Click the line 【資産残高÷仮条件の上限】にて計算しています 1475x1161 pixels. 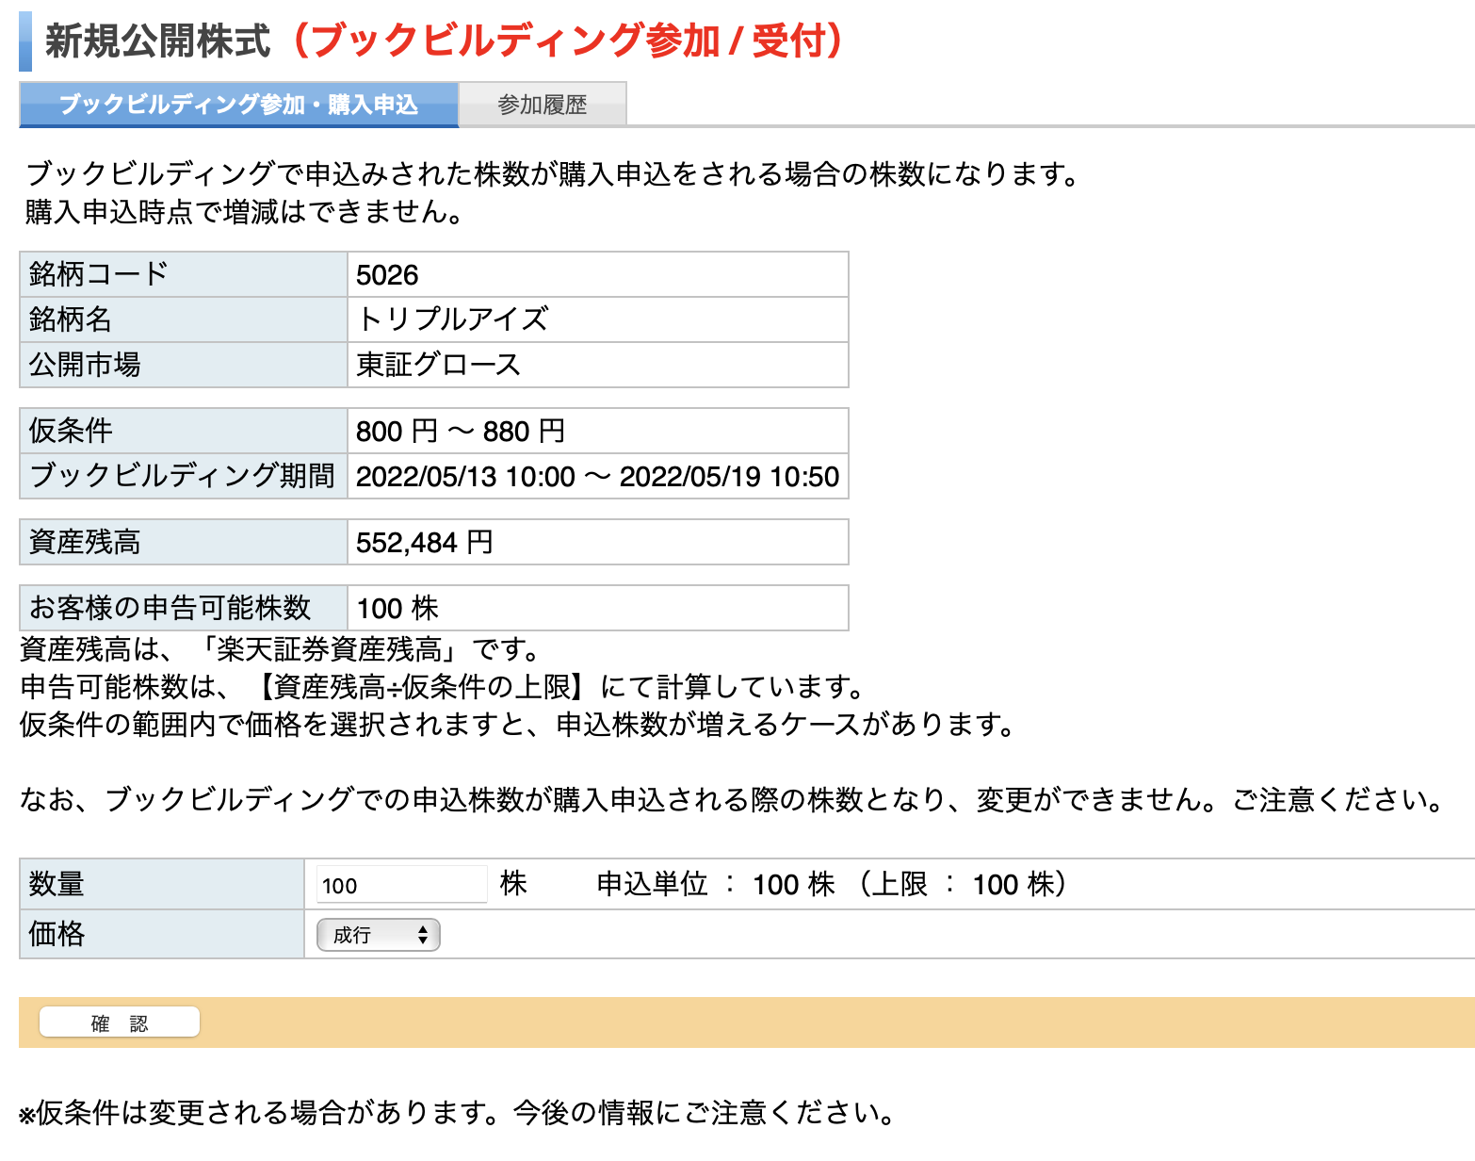pyautogui.click(x=442, y=687)
